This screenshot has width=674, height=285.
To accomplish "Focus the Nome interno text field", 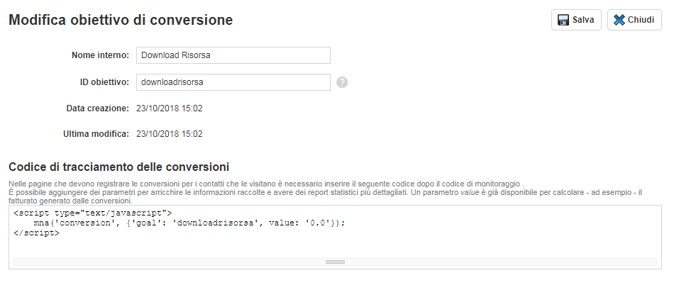I will click(x=233, y=55).
